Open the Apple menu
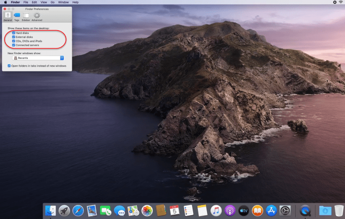 5,2
